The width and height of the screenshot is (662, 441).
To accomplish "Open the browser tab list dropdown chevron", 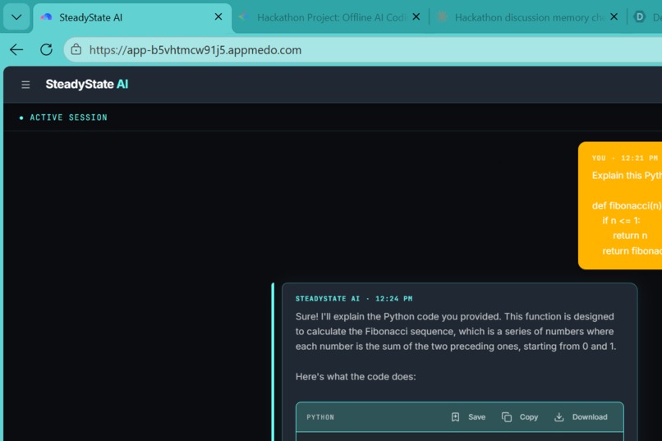I will 16,17.
